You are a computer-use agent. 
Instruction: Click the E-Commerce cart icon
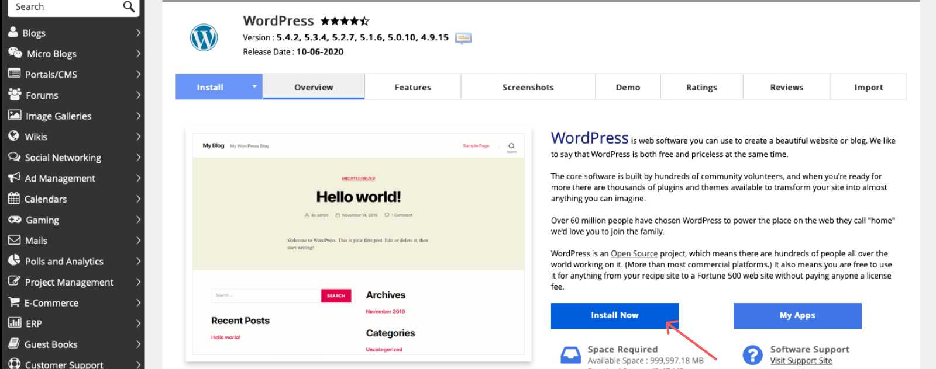click(x=14, y=302)
